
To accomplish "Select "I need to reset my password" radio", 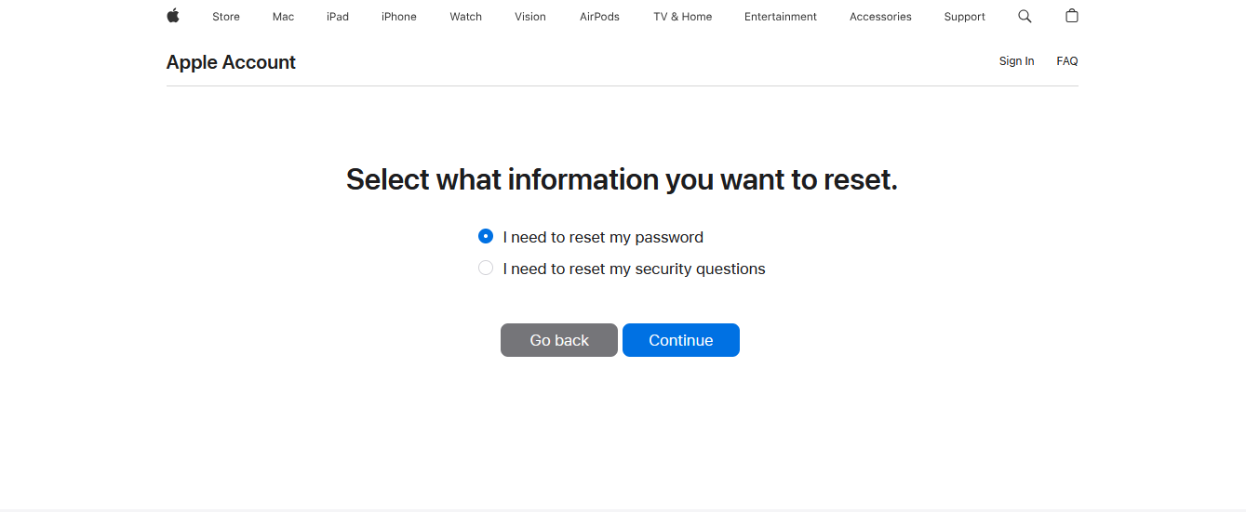I will [486, 236].
